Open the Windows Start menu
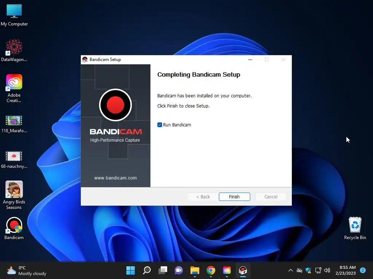 (x=130, y=270)
